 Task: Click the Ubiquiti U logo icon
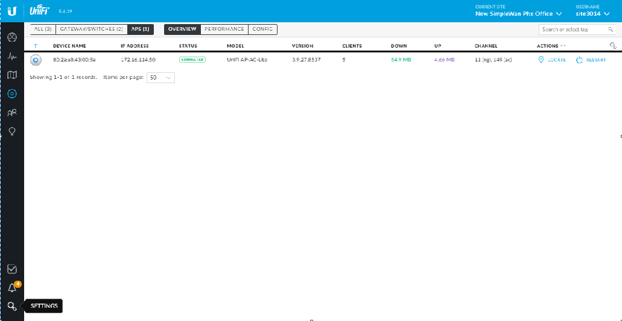12,11
